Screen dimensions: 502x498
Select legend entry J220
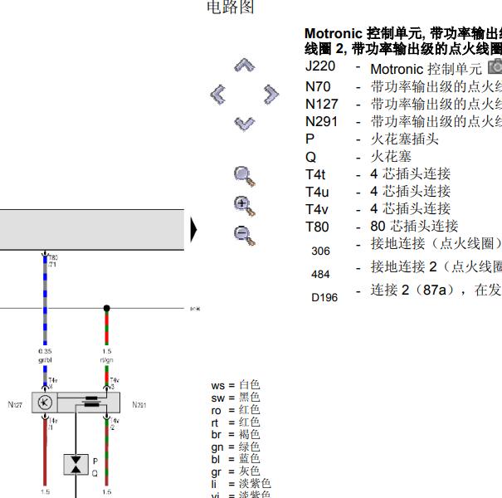pyautogui.click(x=320, y=66)
